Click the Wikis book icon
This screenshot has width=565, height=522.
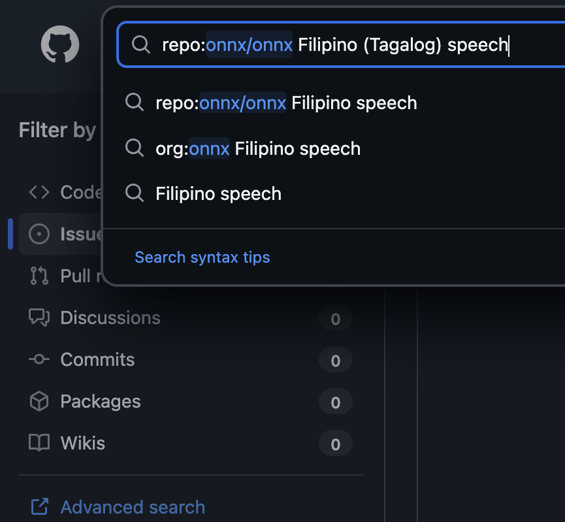39,443
